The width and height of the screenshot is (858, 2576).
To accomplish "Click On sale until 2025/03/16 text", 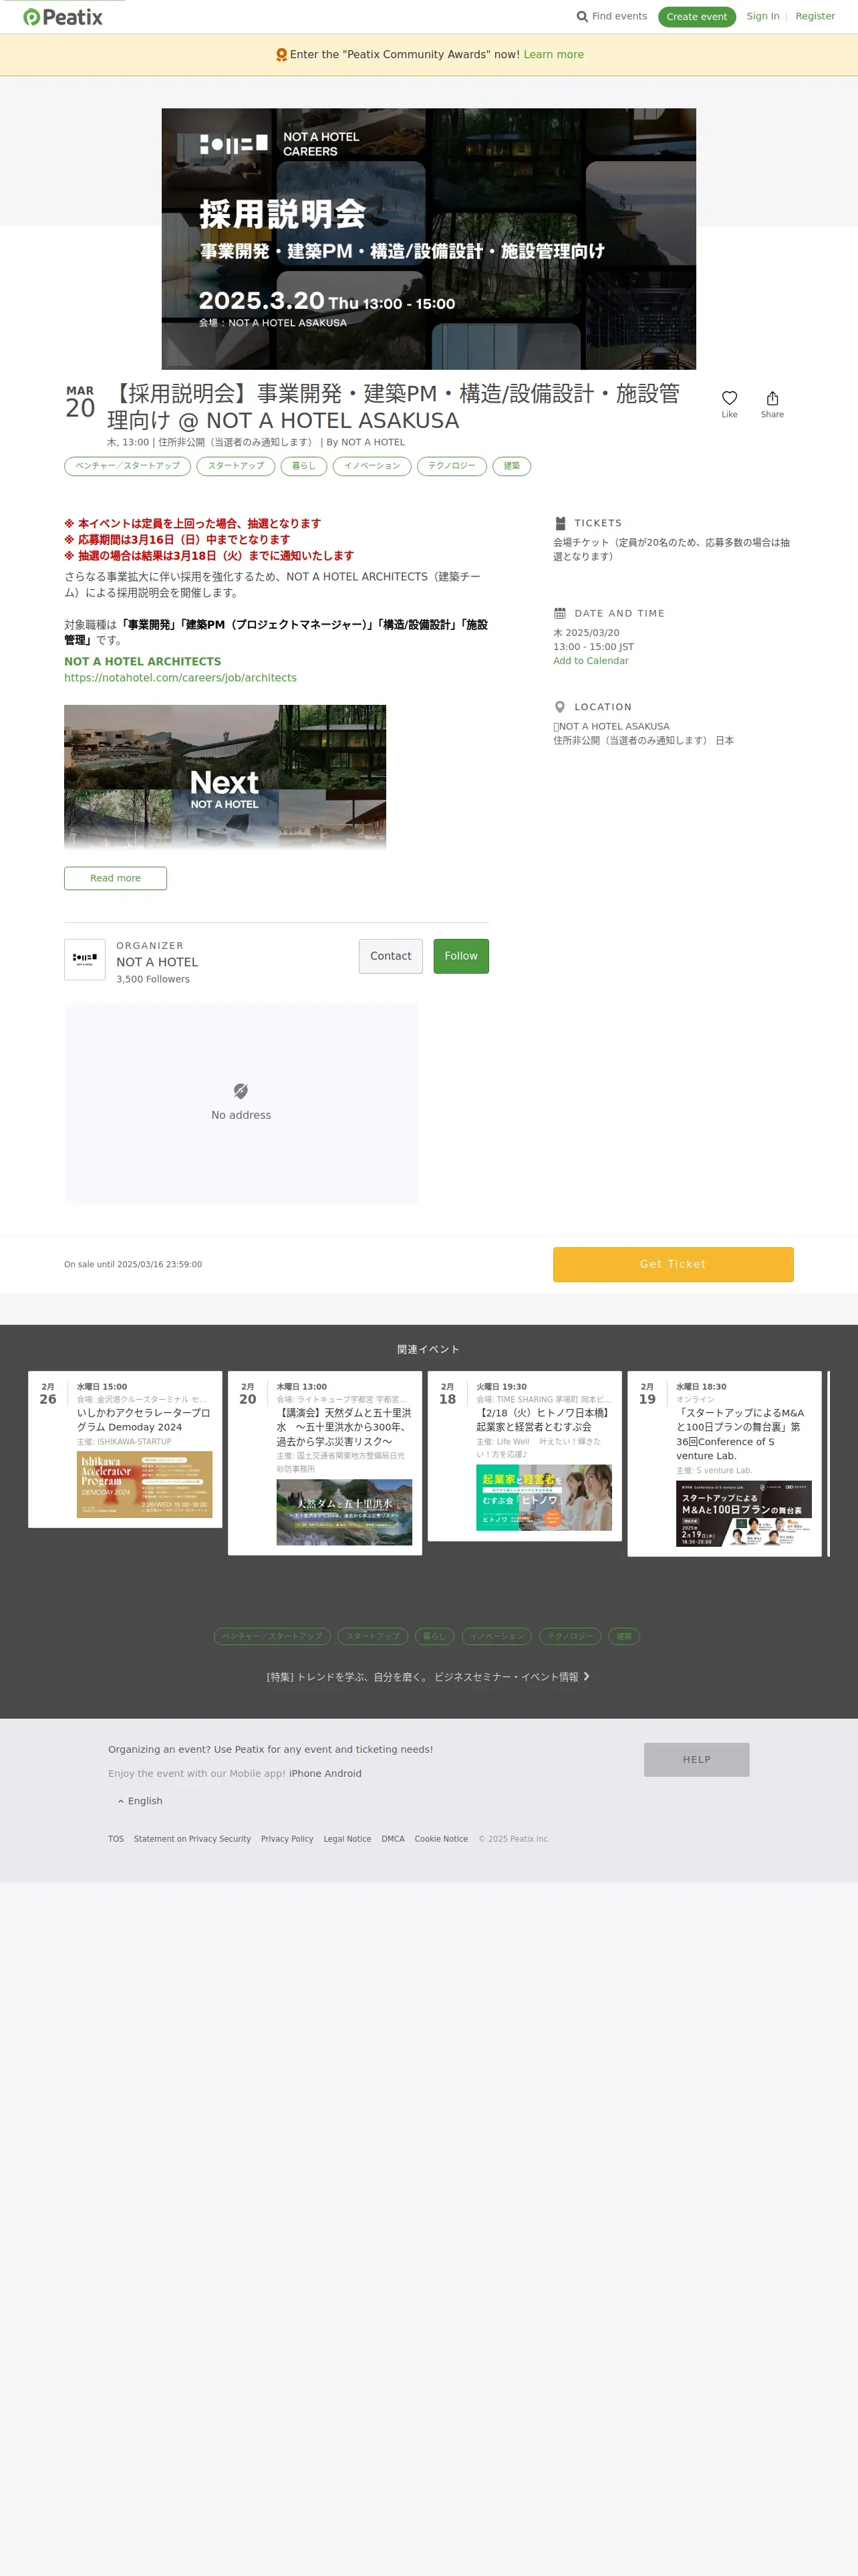I will point(133,1265).
